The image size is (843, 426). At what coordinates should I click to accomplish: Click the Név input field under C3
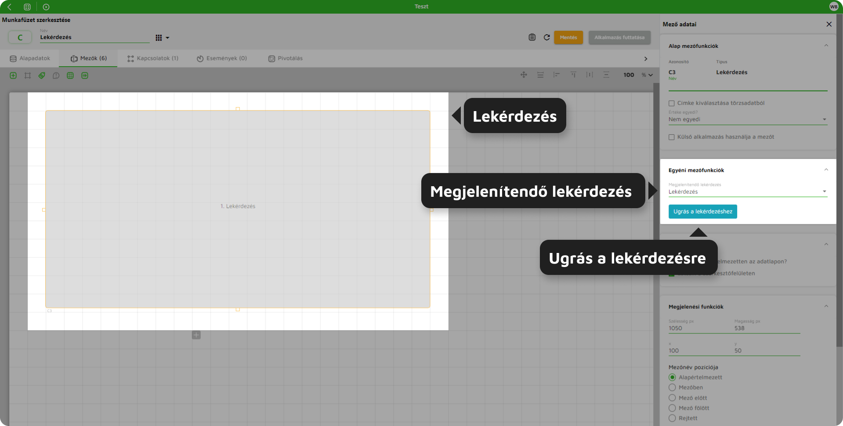[748, 86]
